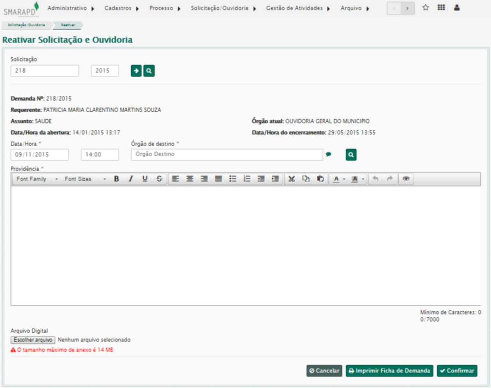The height and width of the screenshot is (388, 491).
Task: Open the Font Family dropdown
Action: [37, 179]
